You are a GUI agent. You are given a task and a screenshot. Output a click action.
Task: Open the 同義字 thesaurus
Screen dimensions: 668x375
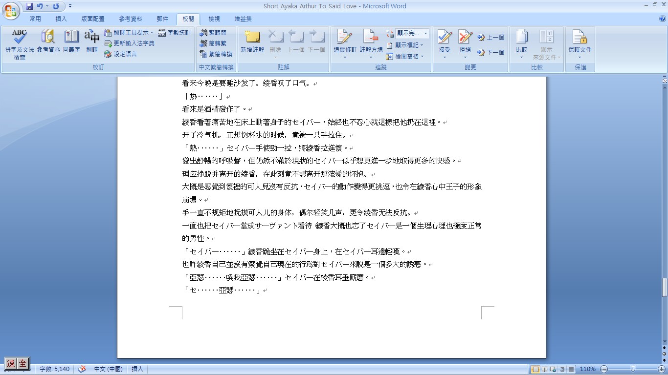point(71,41)
